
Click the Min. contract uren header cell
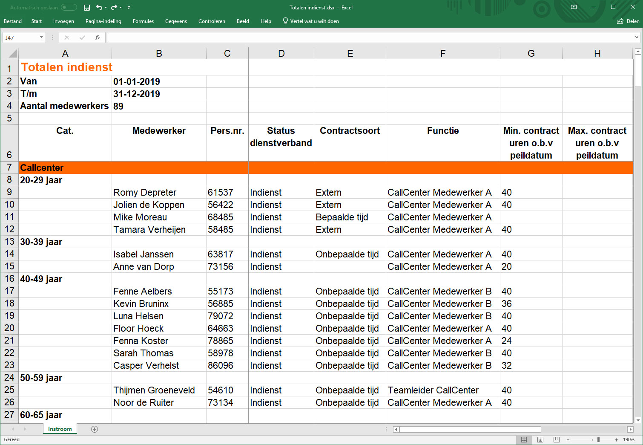(x=531, y=143)
